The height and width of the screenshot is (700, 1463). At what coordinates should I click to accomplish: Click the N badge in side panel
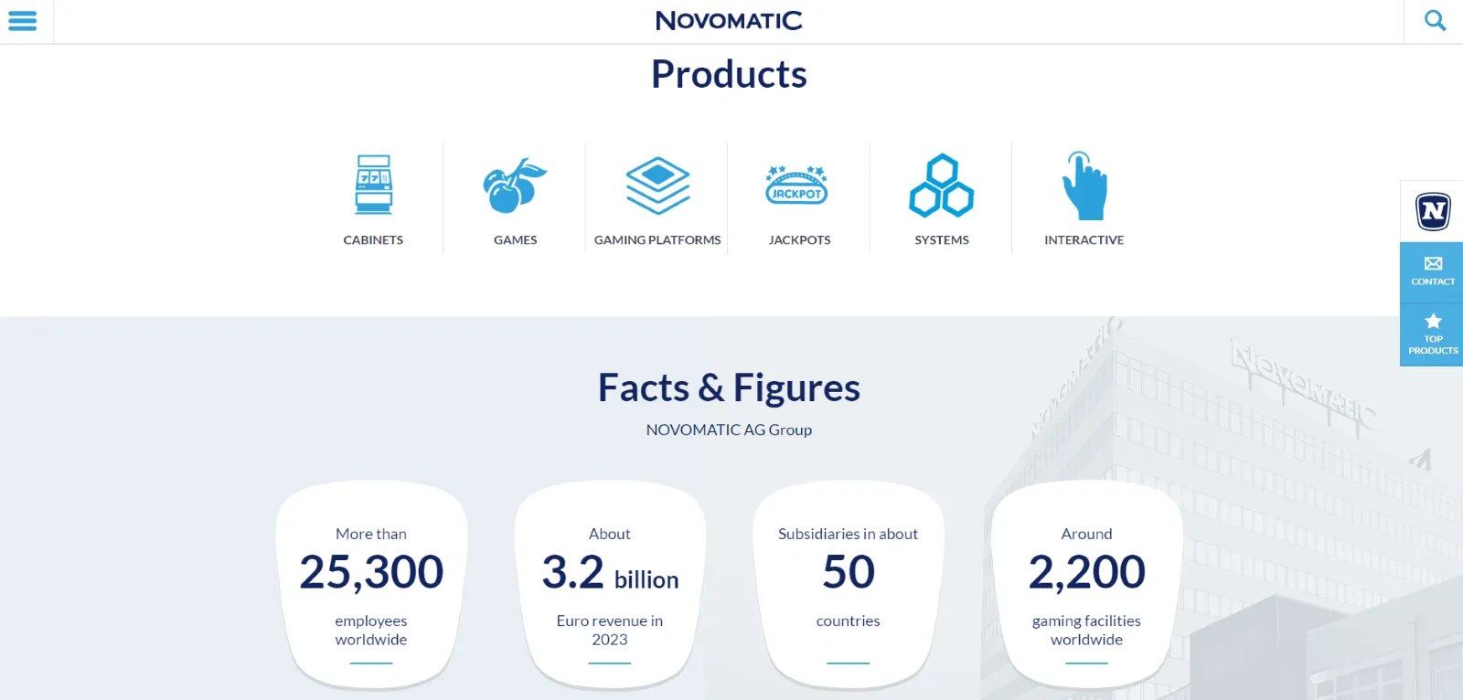[1433, 211]
